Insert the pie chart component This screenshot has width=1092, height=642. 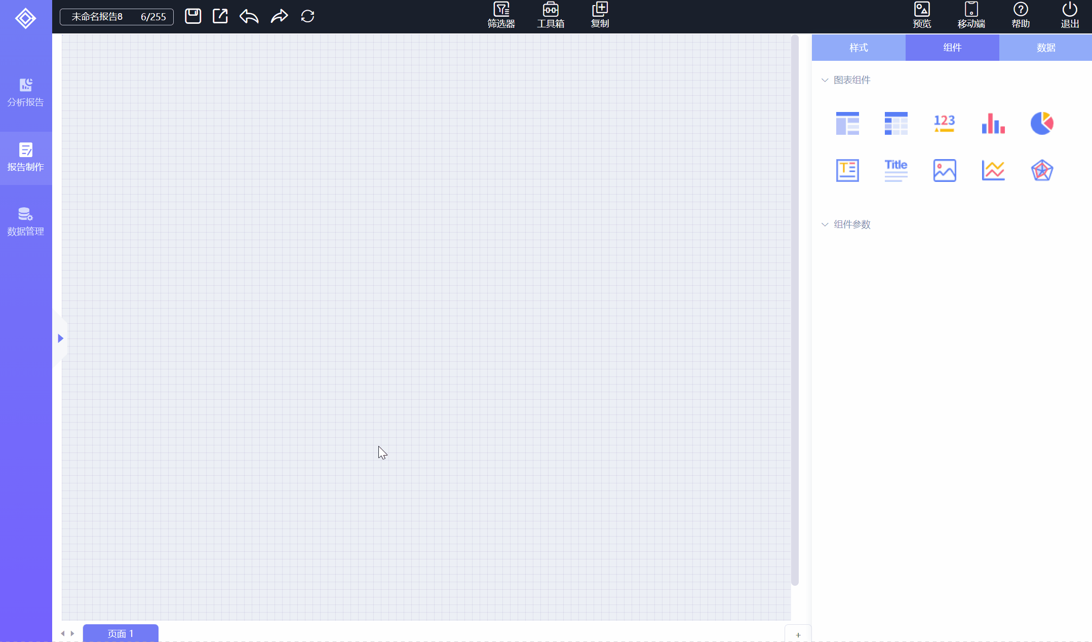point(1042,123)
